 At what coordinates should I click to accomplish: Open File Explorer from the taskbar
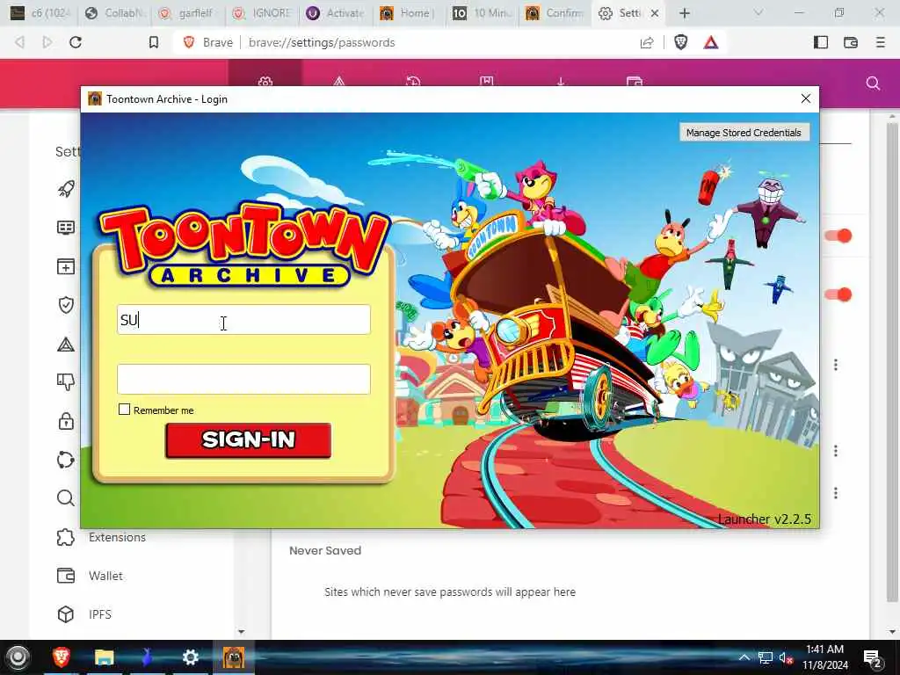tap(105, 657)
